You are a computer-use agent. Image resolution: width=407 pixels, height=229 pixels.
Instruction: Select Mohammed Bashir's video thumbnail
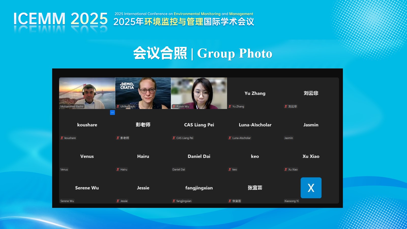tap(87, 93)
